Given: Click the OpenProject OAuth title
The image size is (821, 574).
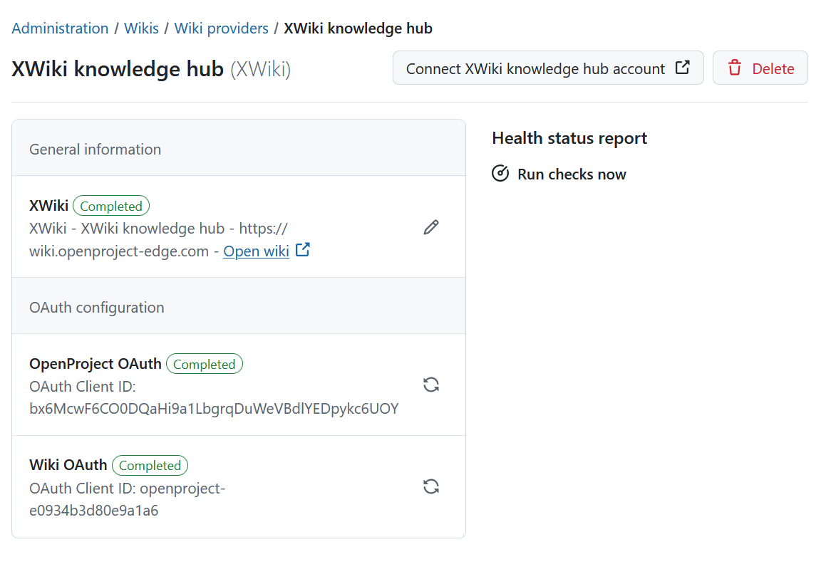Looking at the screenshot, I should (95, 364).
